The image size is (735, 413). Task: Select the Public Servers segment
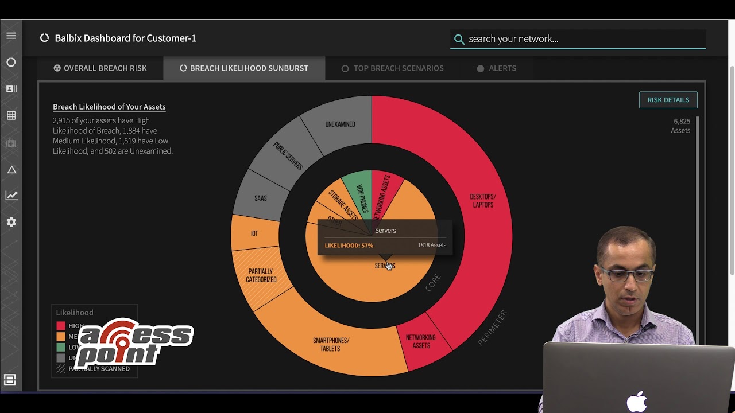pos(288,155)
